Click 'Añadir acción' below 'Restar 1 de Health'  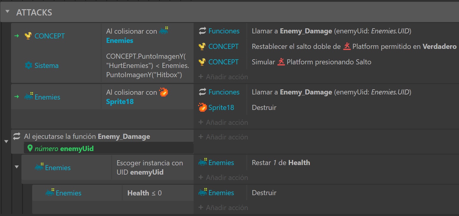pyautogui.click(x=223, y=178)
